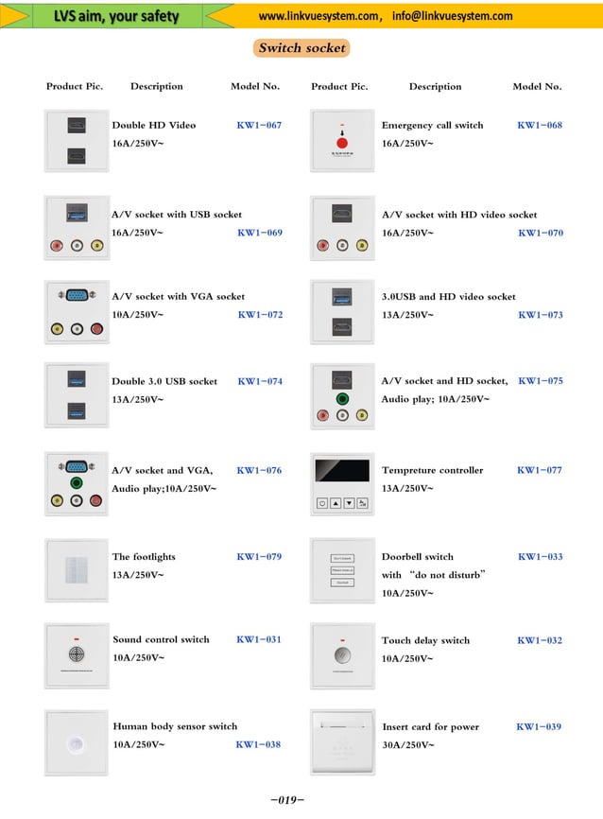Screen dimensions: 603x819
Task: Click model number KW1-067
Action: pyautogui.click(x=259, y=125)
